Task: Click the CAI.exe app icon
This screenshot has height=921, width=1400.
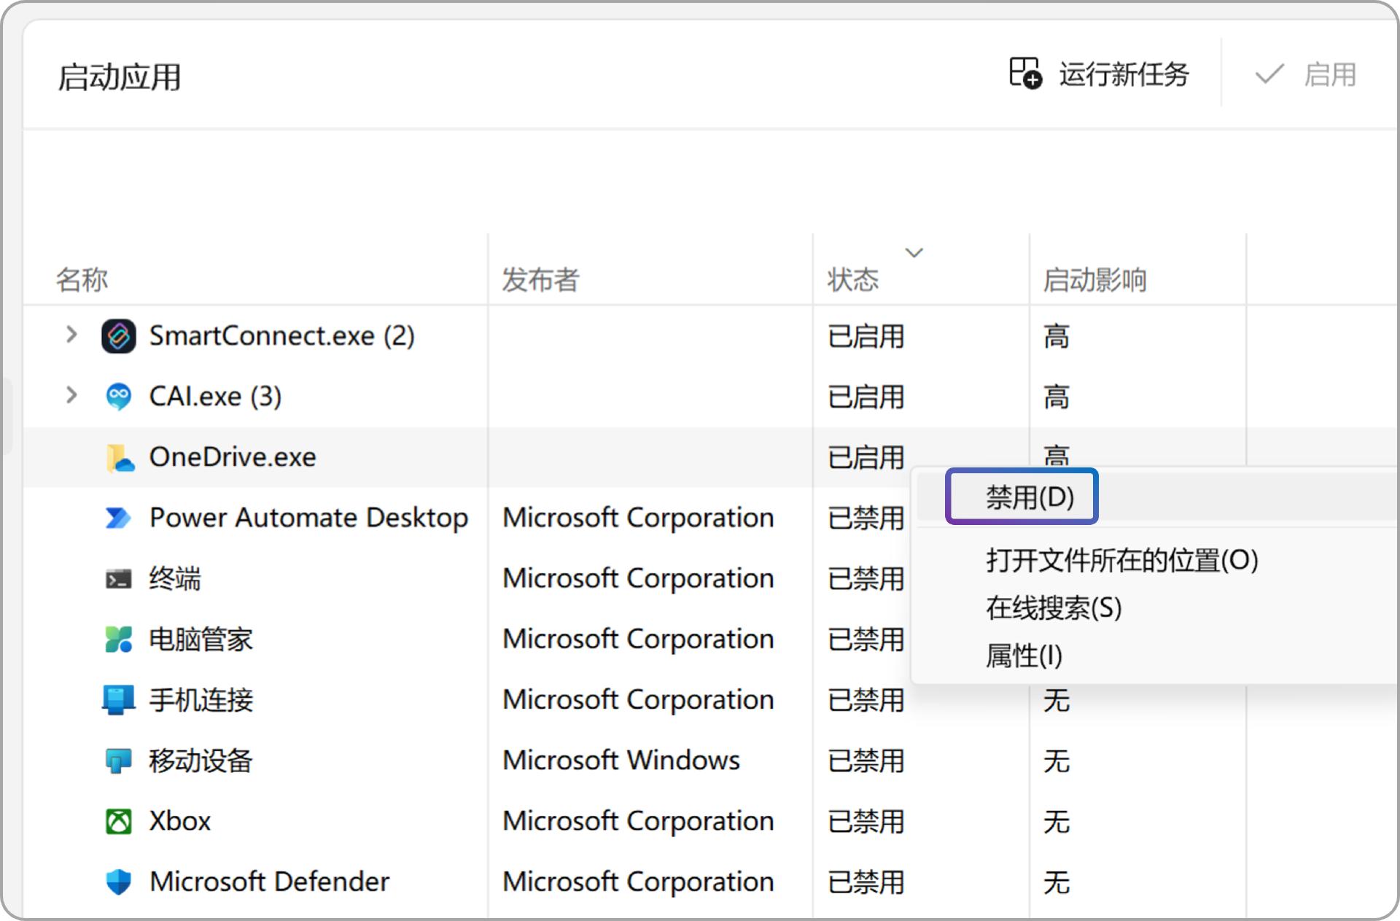Action: pos(119,397)
